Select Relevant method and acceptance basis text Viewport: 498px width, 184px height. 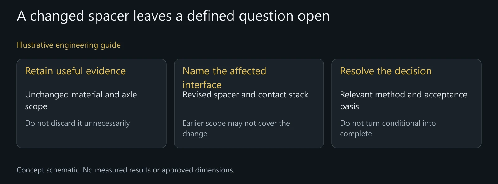[404, 100]
